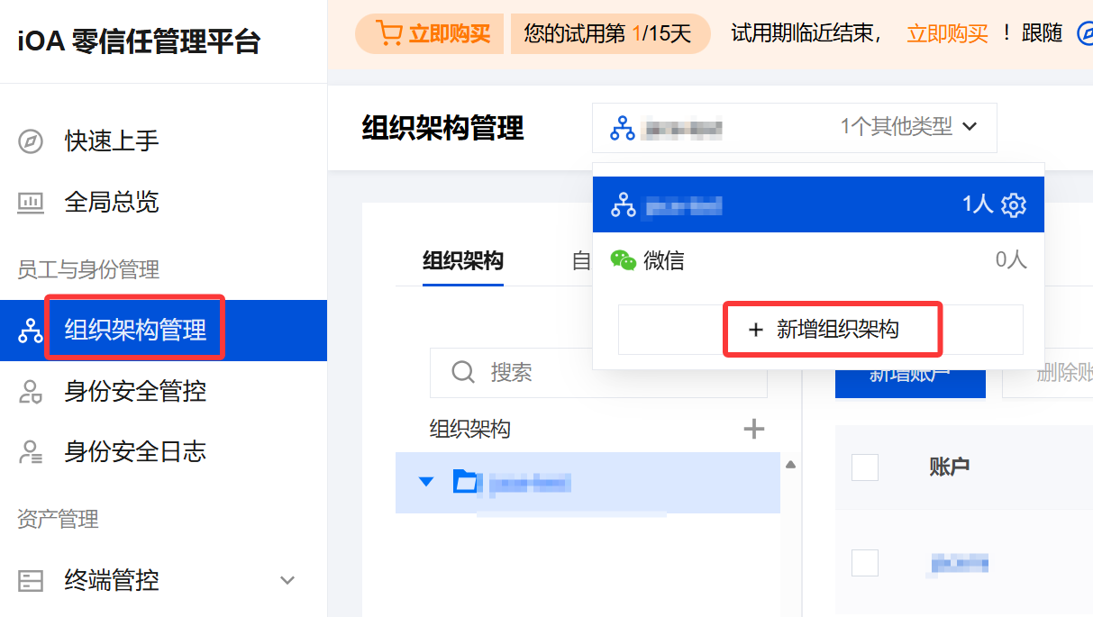This screenshot has width=1093, height=617.
Task: Click the blue folder icon in tree
Action: [x=465, y=482]
